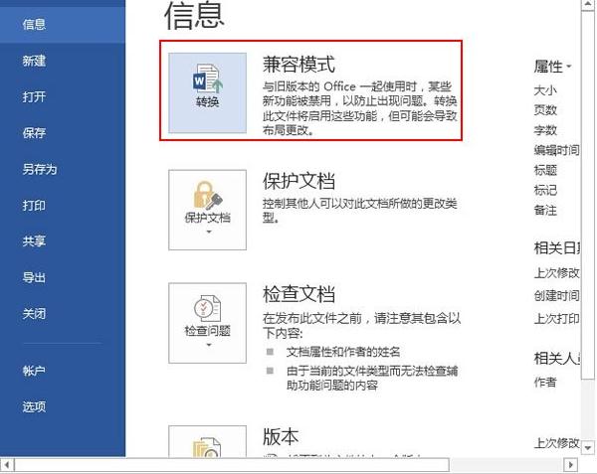This screenshot has width=597, height=474.
Task: Click the vertical scrollbar up arrow
Action: click(x=588, y=5)
